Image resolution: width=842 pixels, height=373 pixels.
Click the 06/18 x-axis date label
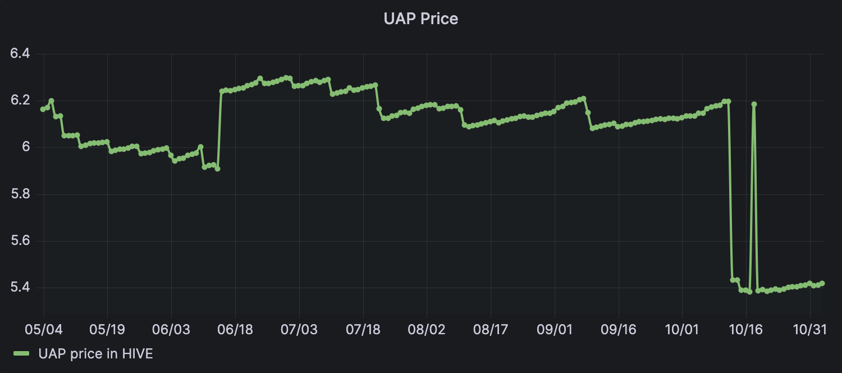point(235,329)
